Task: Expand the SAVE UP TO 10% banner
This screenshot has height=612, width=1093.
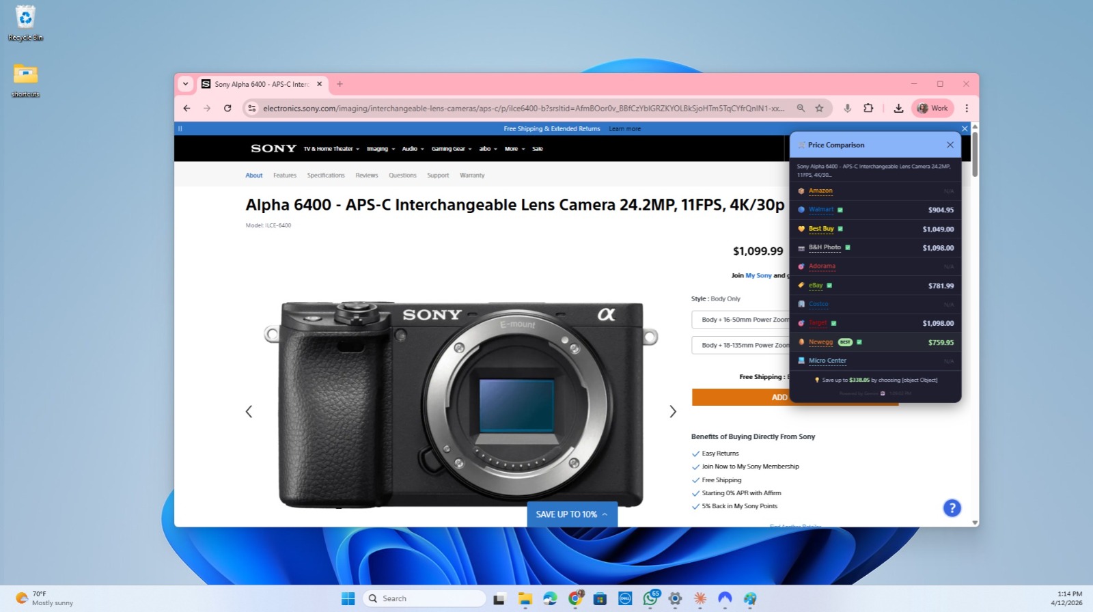Action: pos(572,514)
